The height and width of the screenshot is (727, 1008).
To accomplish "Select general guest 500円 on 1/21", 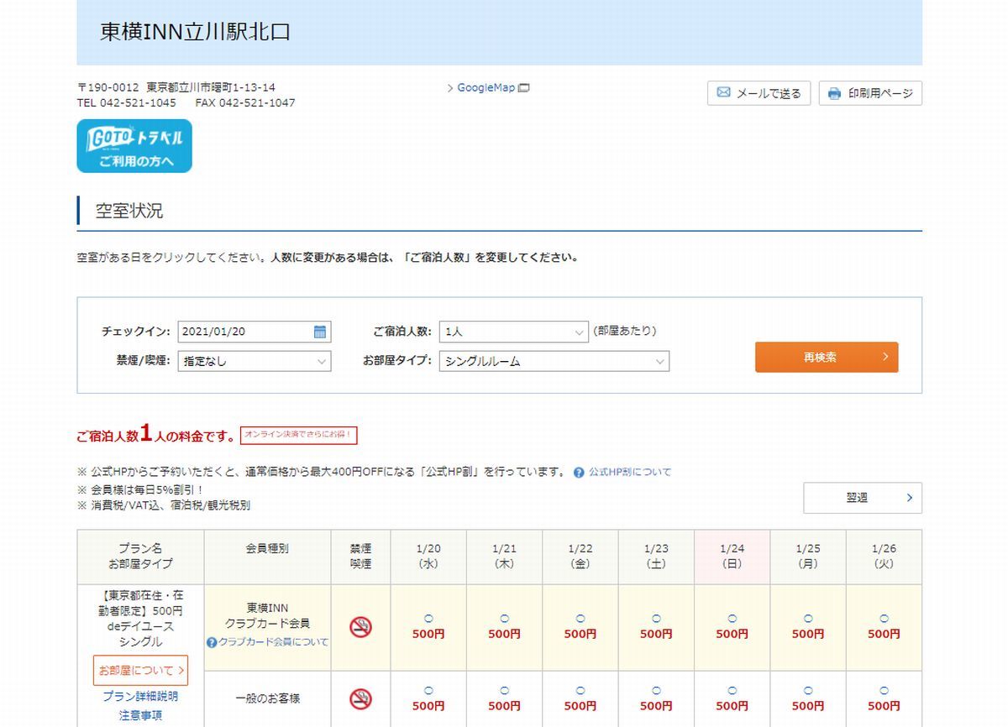I will [x=504, y=706].
